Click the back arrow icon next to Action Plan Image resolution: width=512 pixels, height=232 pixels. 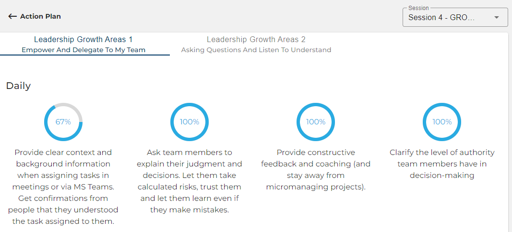pyautogui.click(x=12, y=16)
